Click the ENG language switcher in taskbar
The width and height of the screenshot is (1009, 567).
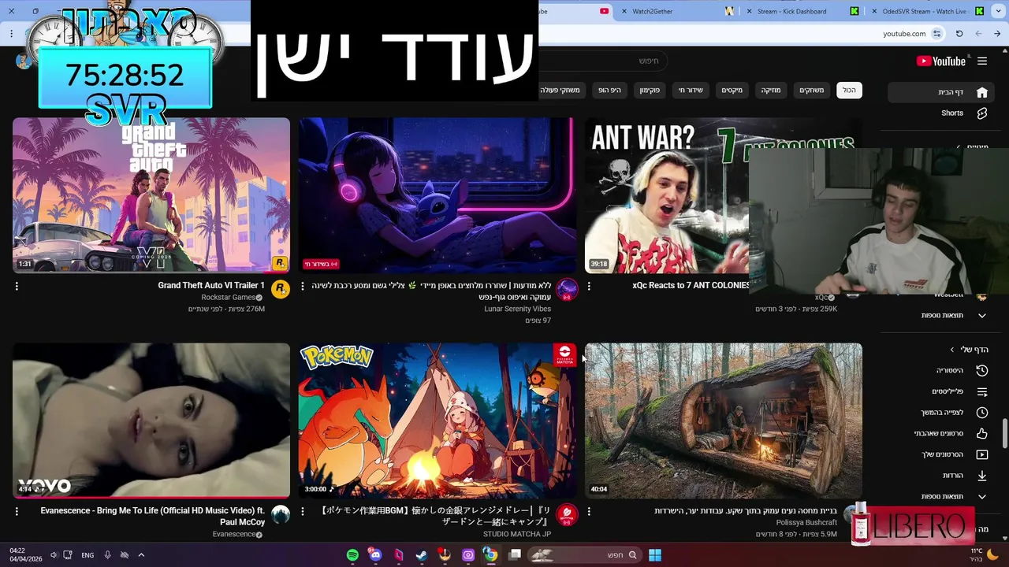(x=87, y=555)
